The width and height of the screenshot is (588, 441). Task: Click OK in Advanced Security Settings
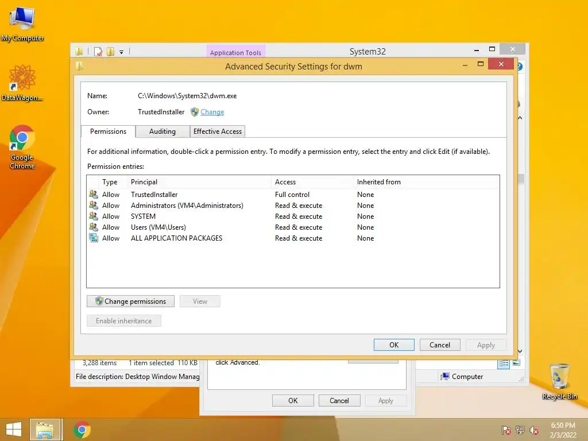(x=394, y=345)
